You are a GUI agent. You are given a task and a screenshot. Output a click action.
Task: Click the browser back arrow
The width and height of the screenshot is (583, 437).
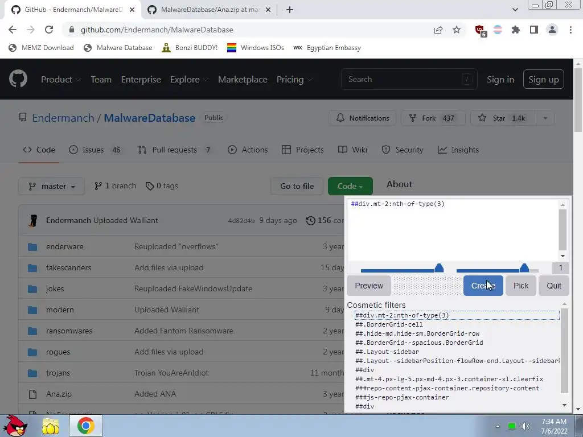(13, 30)
